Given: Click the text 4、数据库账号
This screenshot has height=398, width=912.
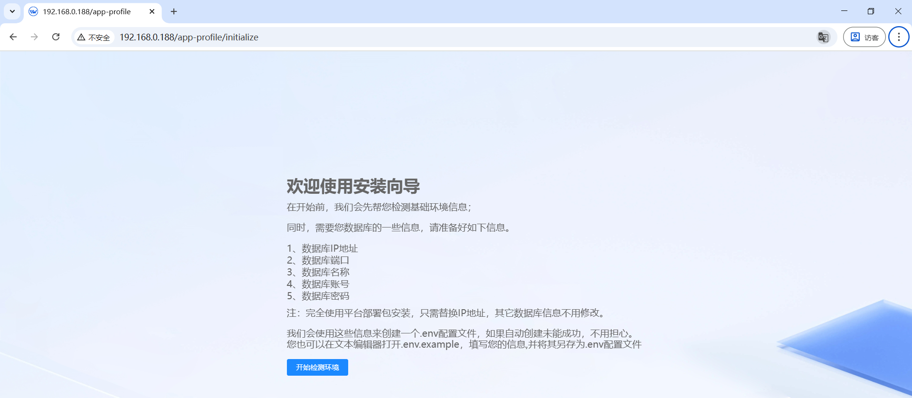Looking at the screenshot, I should 318,284.
